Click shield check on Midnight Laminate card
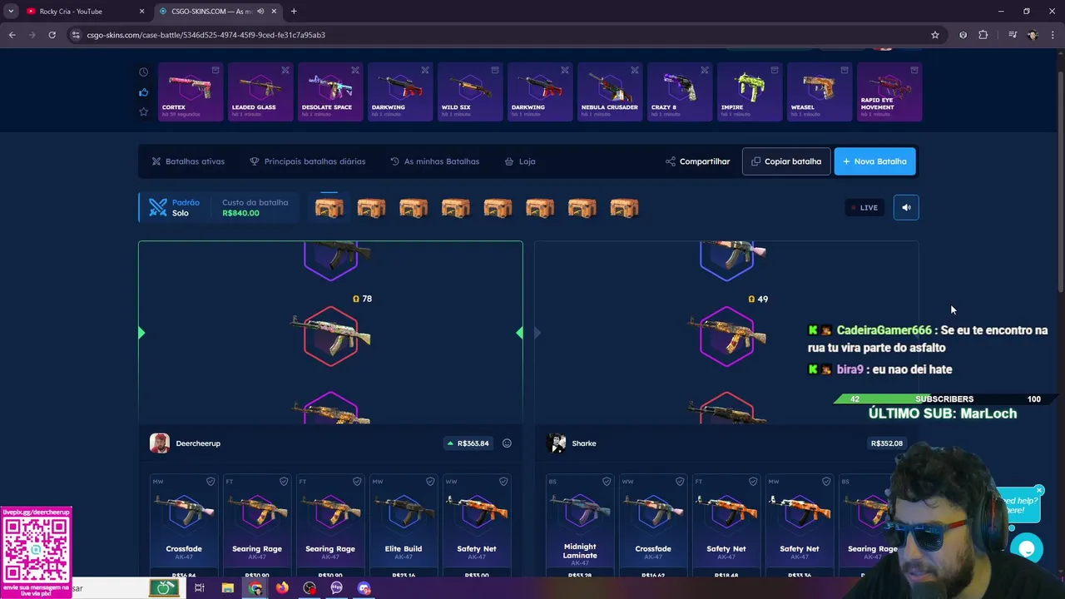The width and height of the screenshot is (1065, 599). [x=607, y=482]
